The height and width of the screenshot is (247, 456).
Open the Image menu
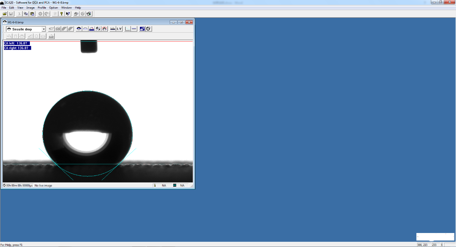(30, 8)
